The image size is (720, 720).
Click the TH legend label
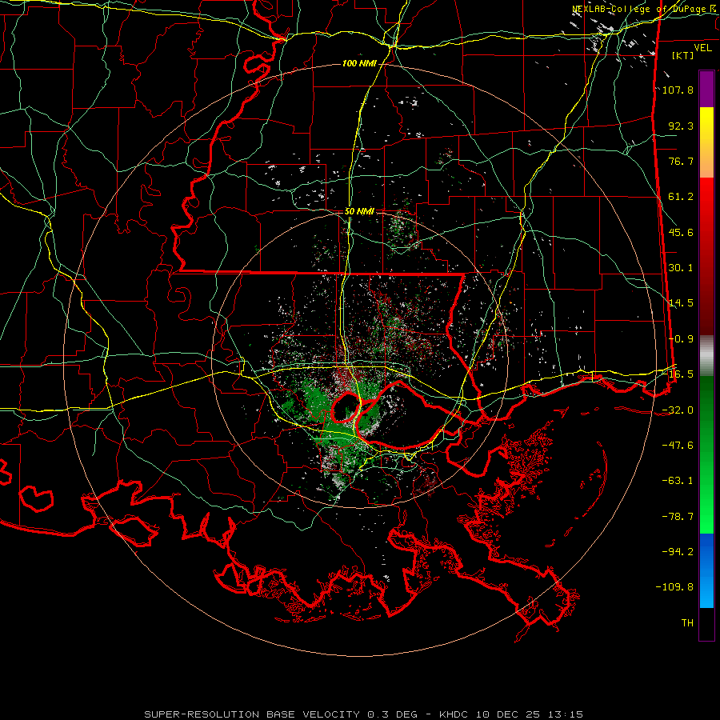point(687,623)
